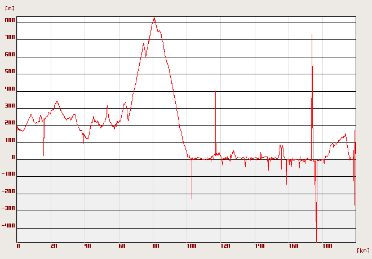Click the small notch just before the main summit

(145, 56)
